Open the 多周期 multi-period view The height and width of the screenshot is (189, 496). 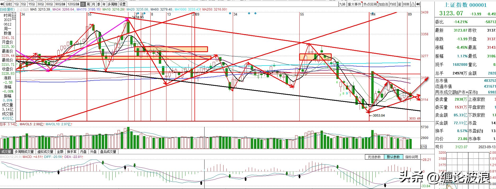[112, 4]
